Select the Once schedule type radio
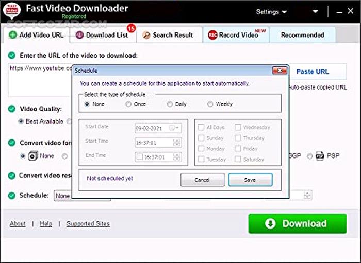 [x=128, y=104]
